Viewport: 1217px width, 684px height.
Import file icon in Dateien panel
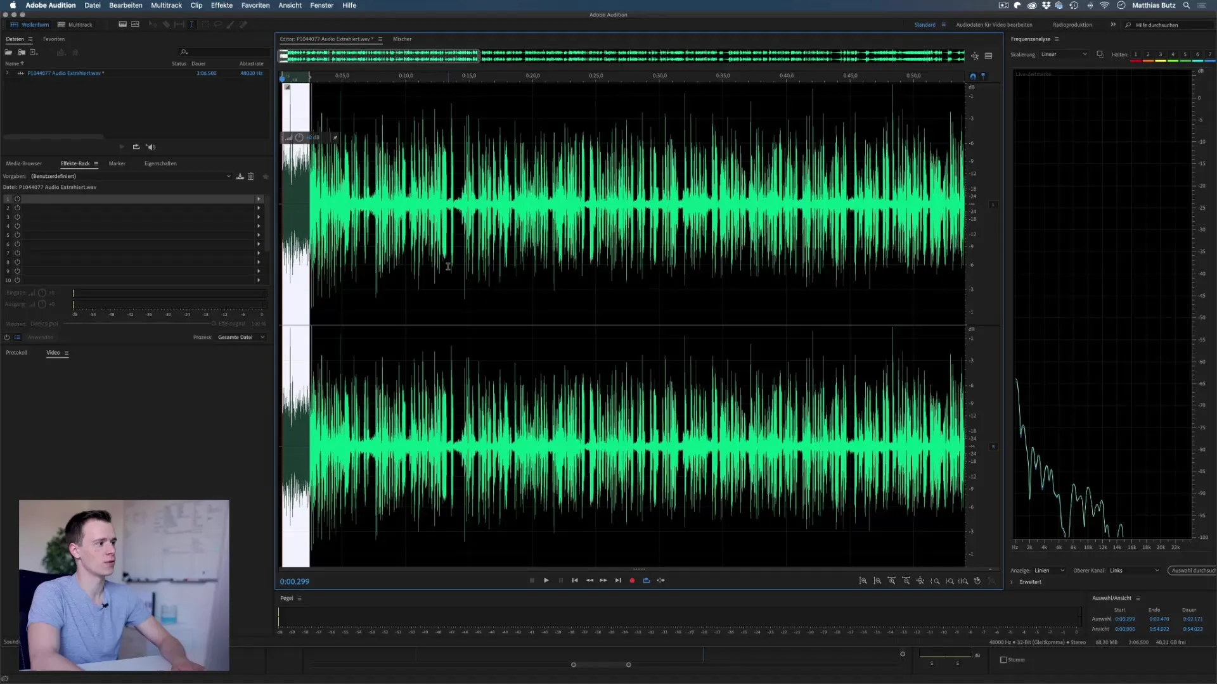point(22,52)
